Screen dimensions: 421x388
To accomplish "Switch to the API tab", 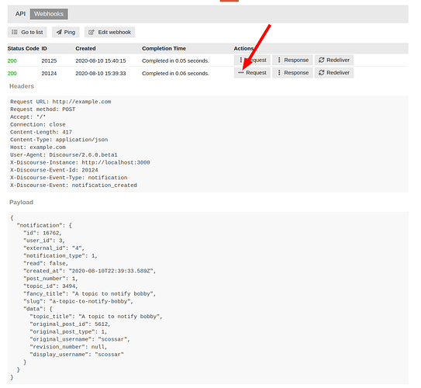I will pyautogui.click(x=20, y=14).
